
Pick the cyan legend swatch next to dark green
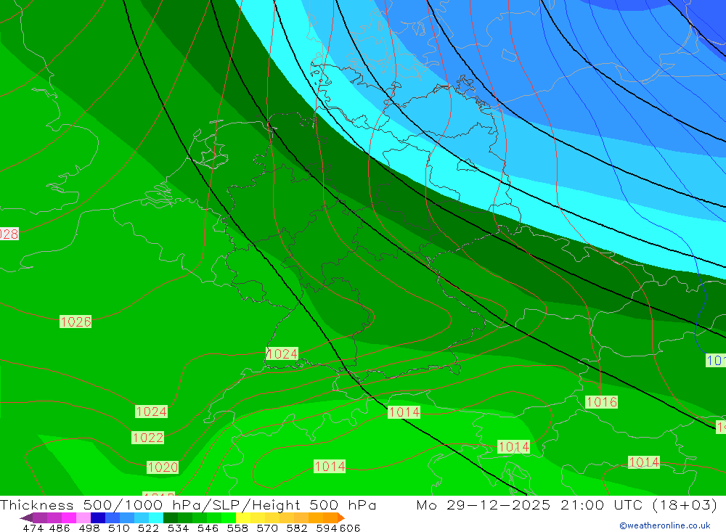[156, 517]
